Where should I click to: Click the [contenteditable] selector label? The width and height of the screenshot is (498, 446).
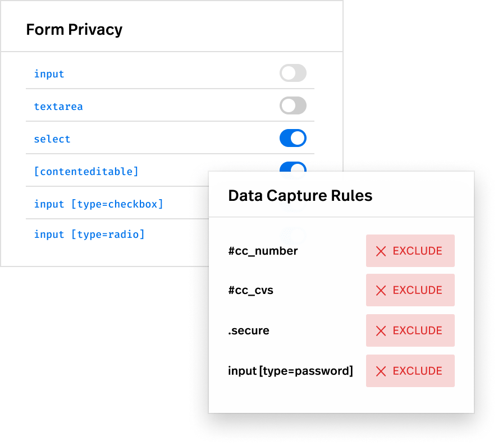click(x=86, y=172)
